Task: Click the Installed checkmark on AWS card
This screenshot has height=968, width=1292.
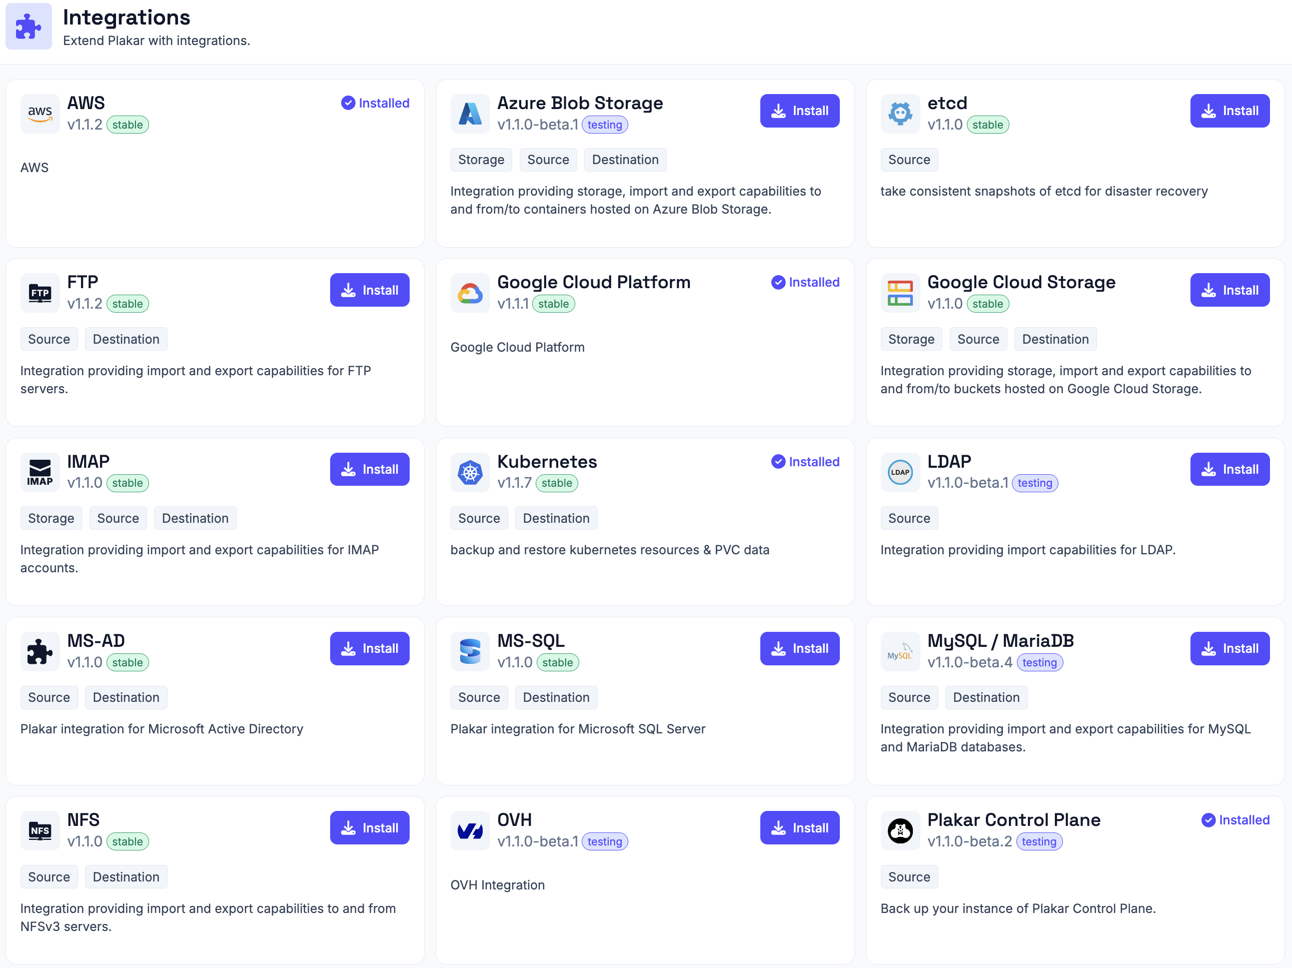Action: [x=348, y=103]
